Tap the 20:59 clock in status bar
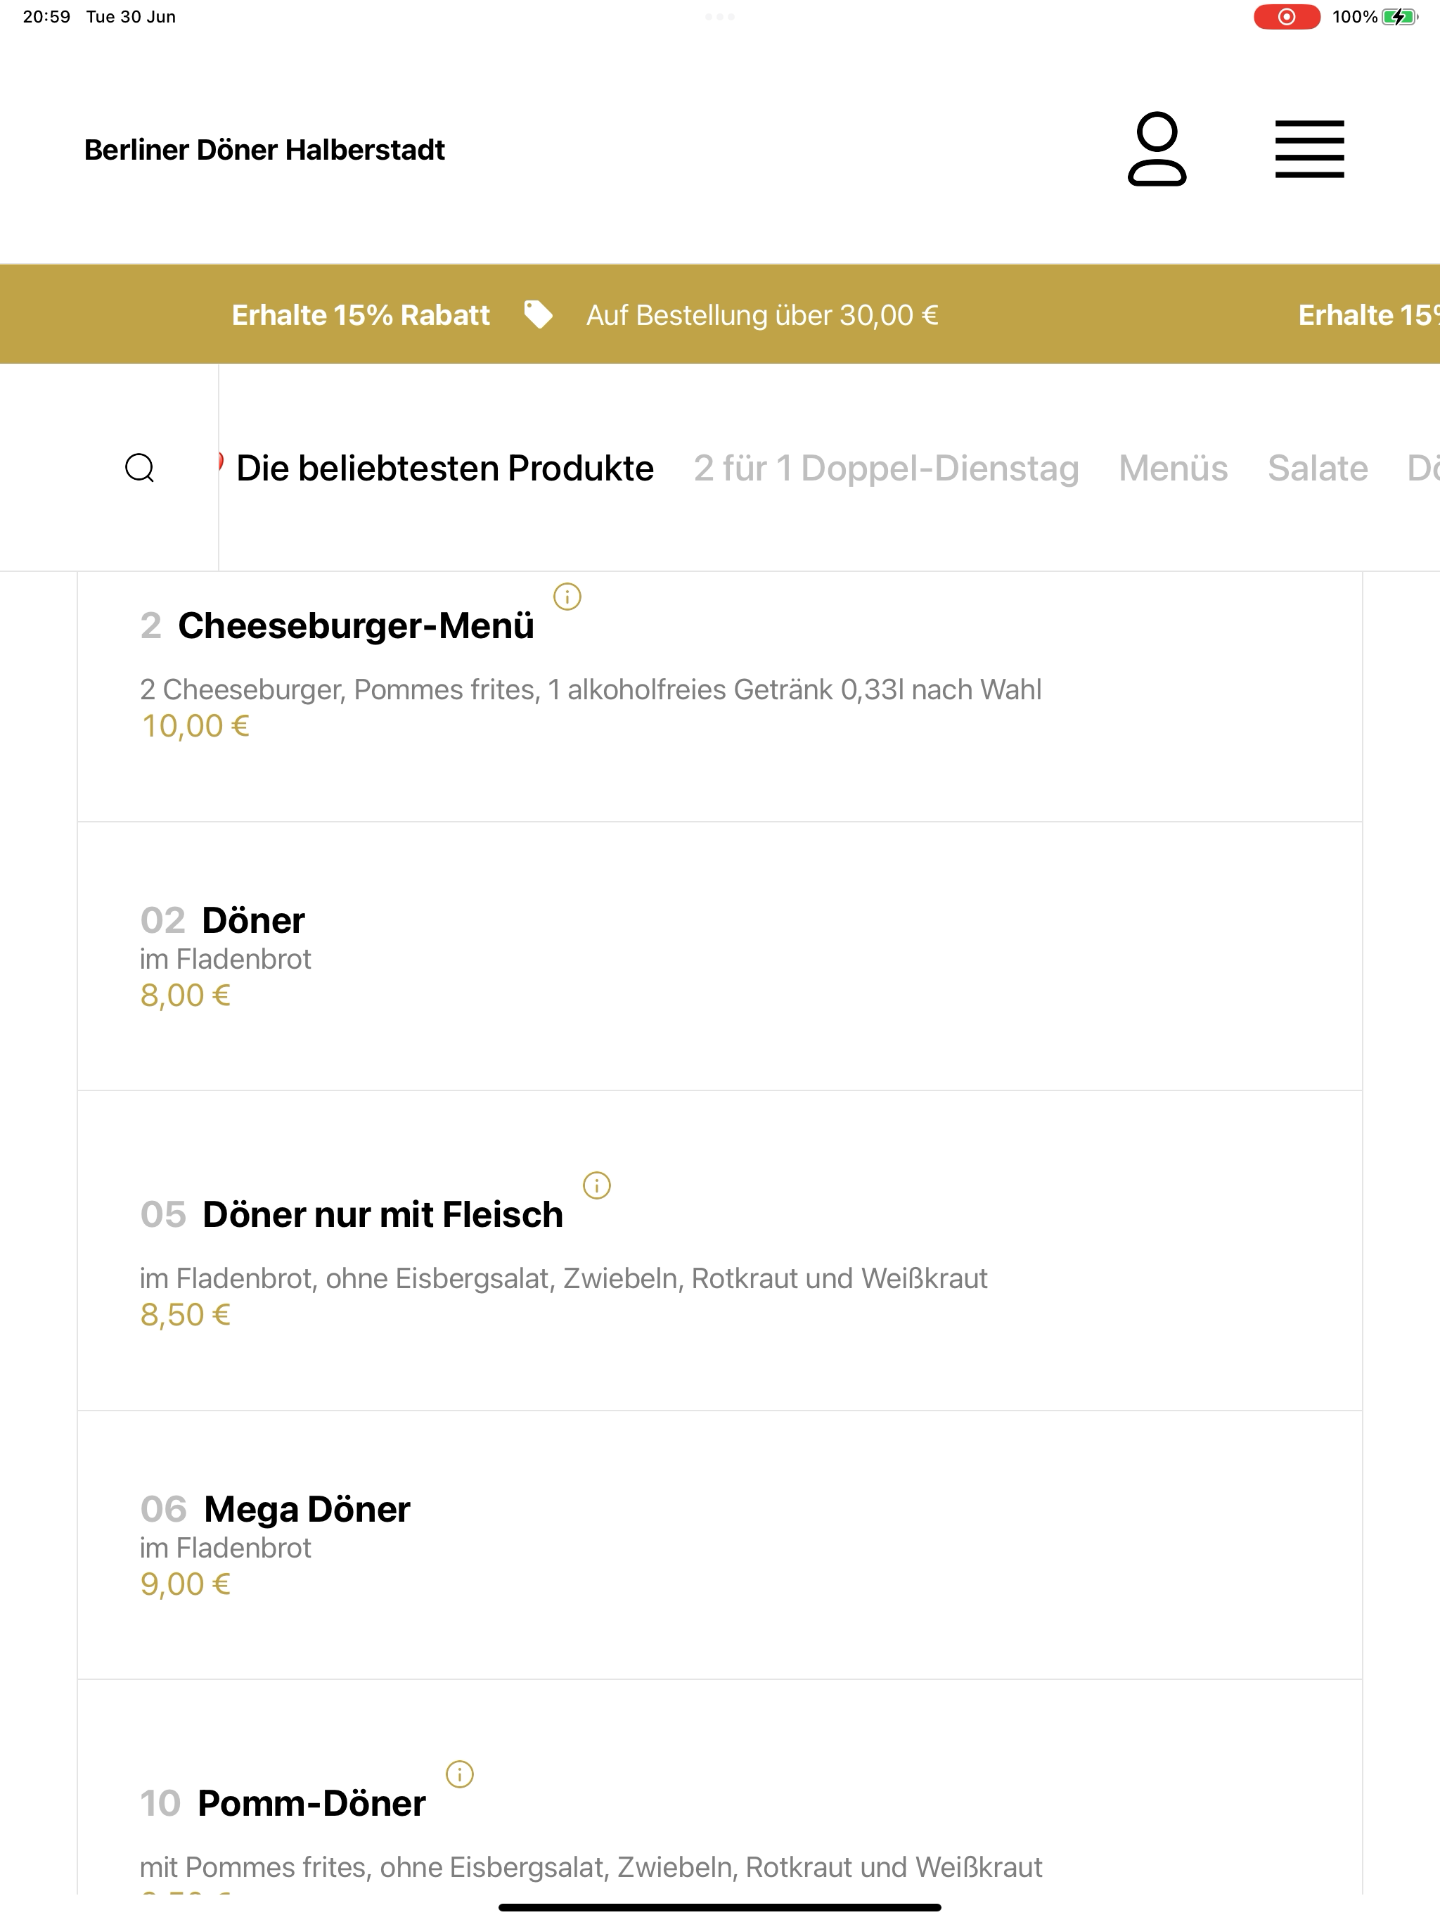The image size is (1440, 1922). point(46,16)
